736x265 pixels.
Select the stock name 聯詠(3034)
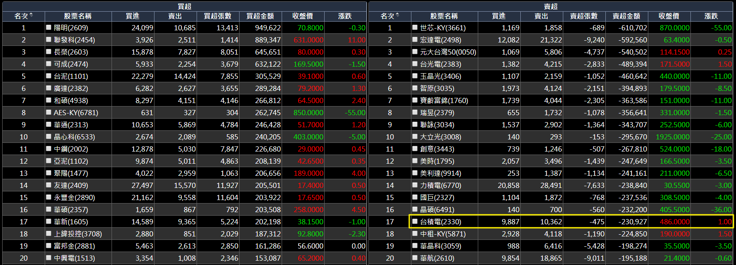(x=437, y=125)
